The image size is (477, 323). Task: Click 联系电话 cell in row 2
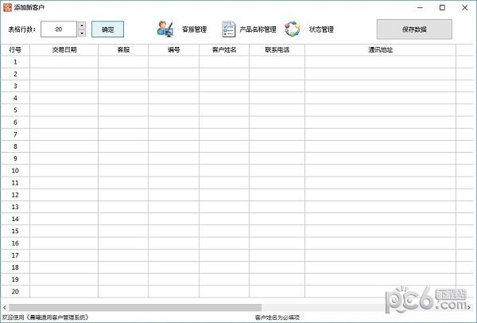277,74
